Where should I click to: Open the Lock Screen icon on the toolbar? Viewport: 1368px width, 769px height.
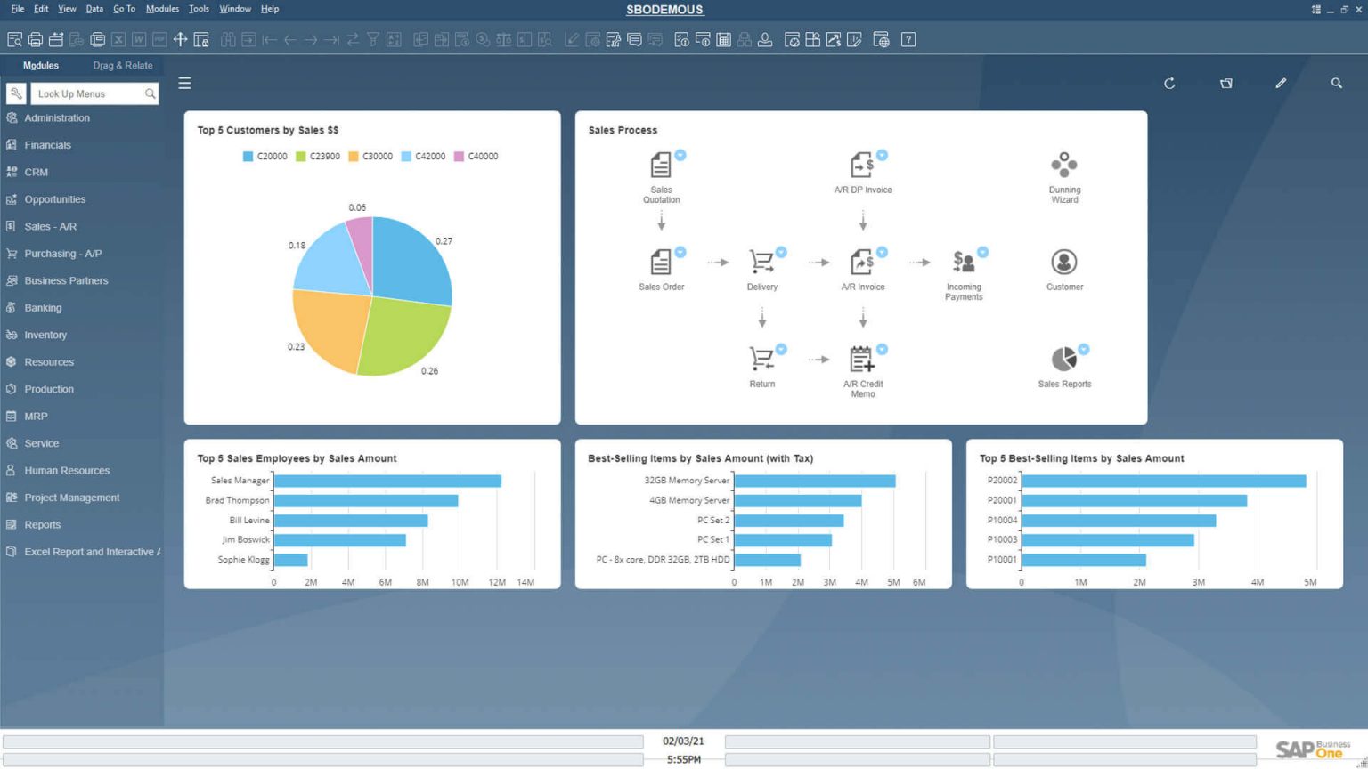pos(201,39)
